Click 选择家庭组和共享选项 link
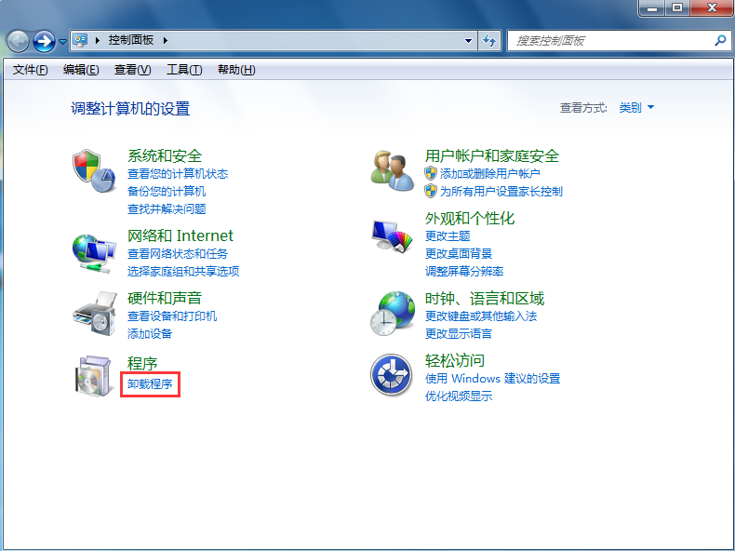Screen dimensions: 735x551 pos(183,271)
